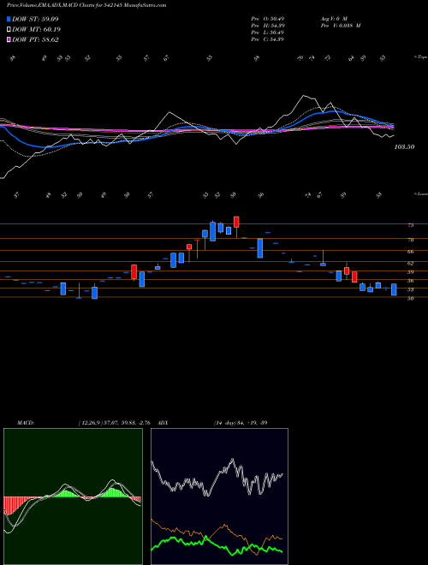Open the ADX indicator chart panel
This screenshot has height=565, width=428.
tap(219, 497)
